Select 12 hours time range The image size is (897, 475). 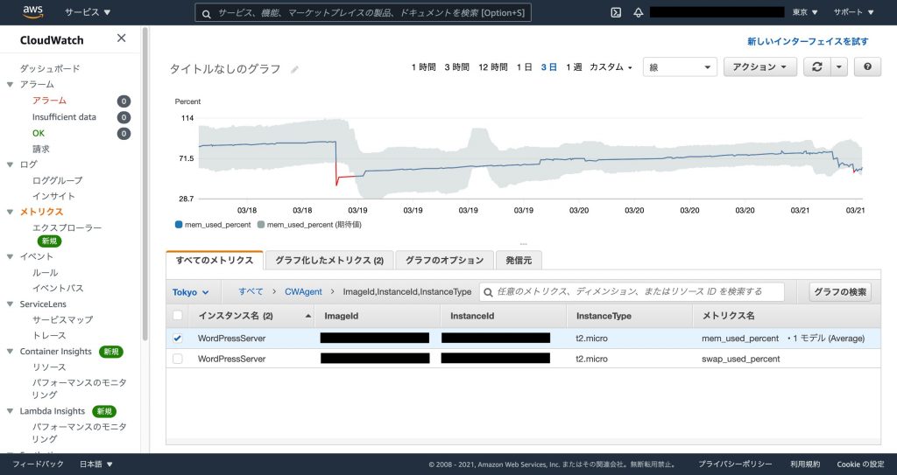point(492,66)
